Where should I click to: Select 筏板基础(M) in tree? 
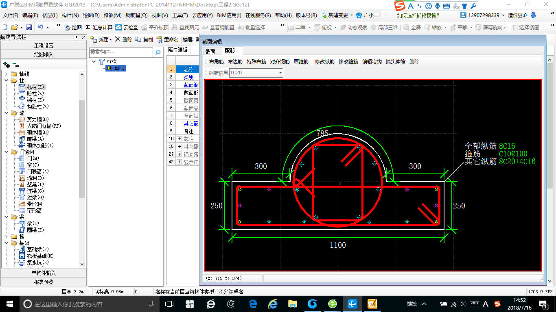(40, 256)
